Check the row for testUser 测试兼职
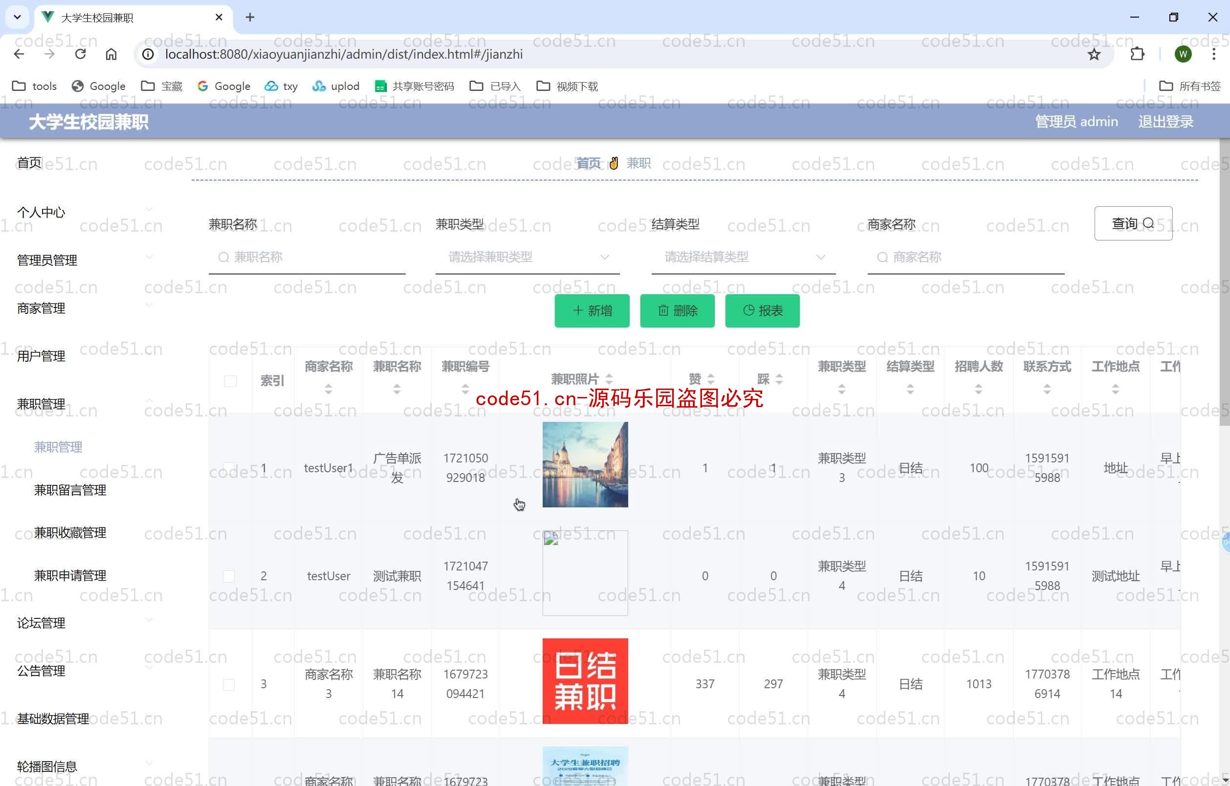Viewport: 1230px width, 786px height. click(229, 576)
